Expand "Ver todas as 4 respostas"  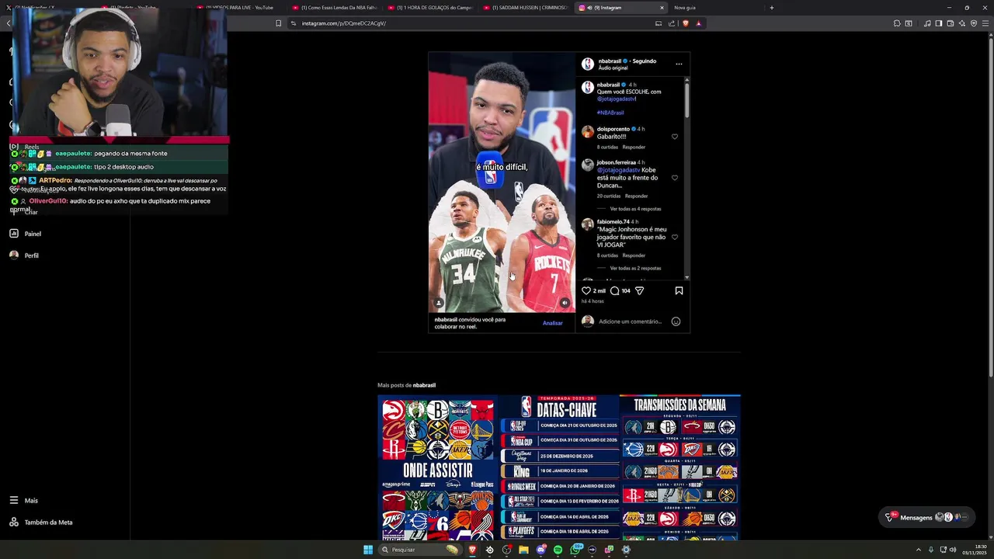click(x=635, y=209)
